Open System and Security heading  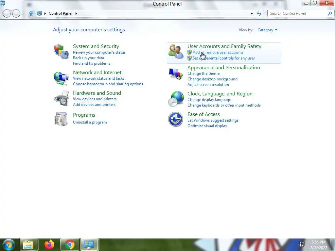[x=96, y=46]
